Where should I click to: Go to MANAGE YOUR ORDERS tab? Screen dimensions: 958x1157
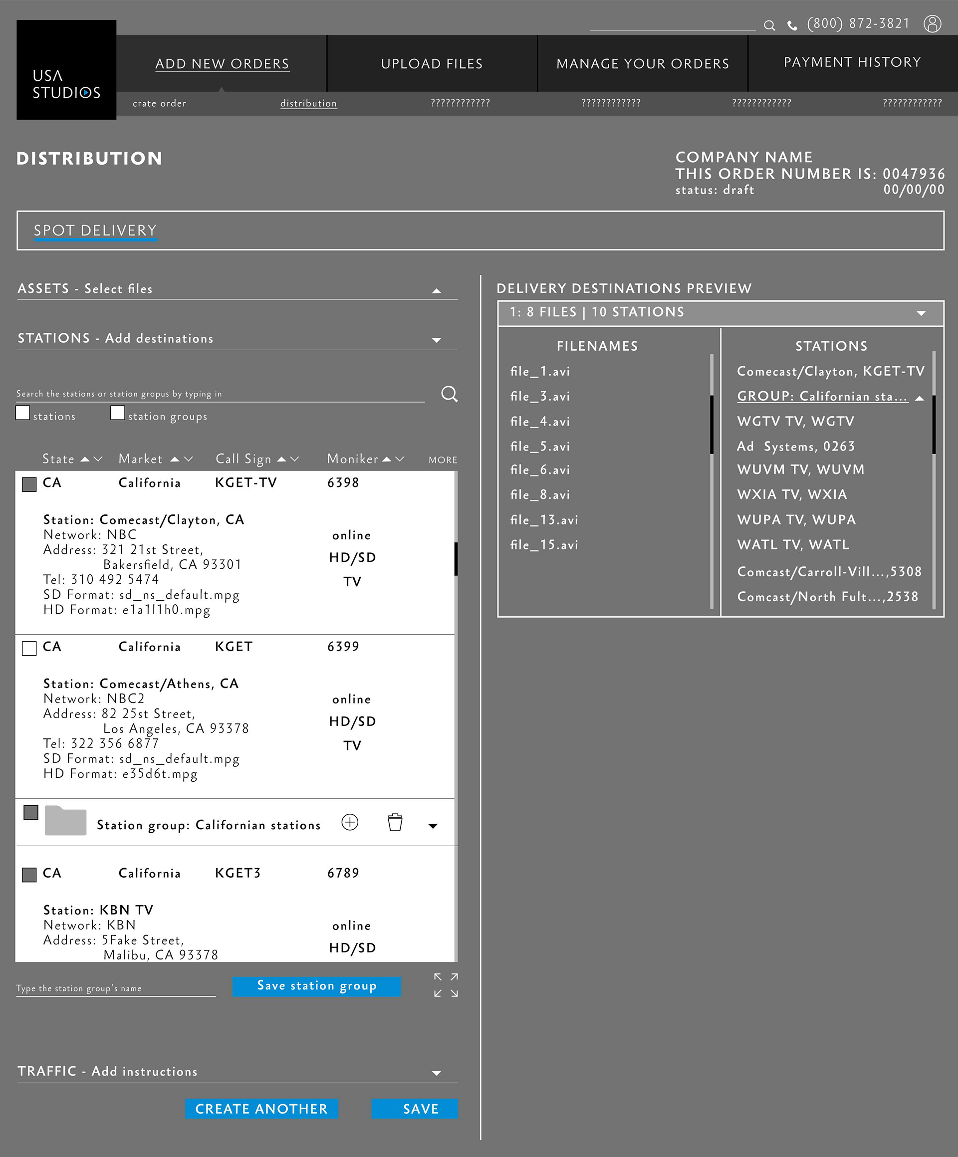pyautogui.click(x=642, y=64)
